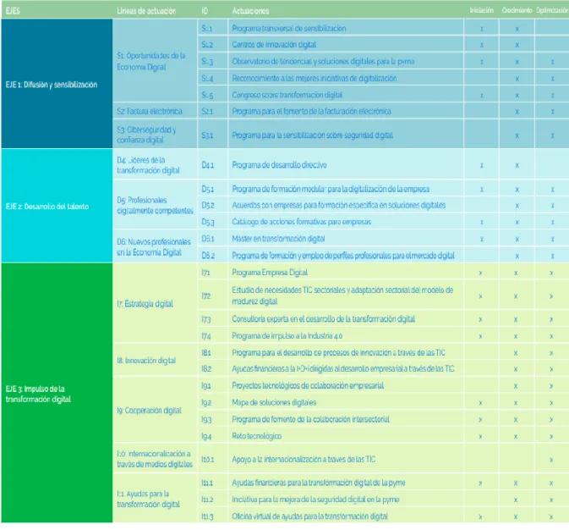The width and height of the screenshot is (569, 530).
Task: Click Crecimiento 'x' mark in Programa Empresa Digital row
Action: coord(516,273)
